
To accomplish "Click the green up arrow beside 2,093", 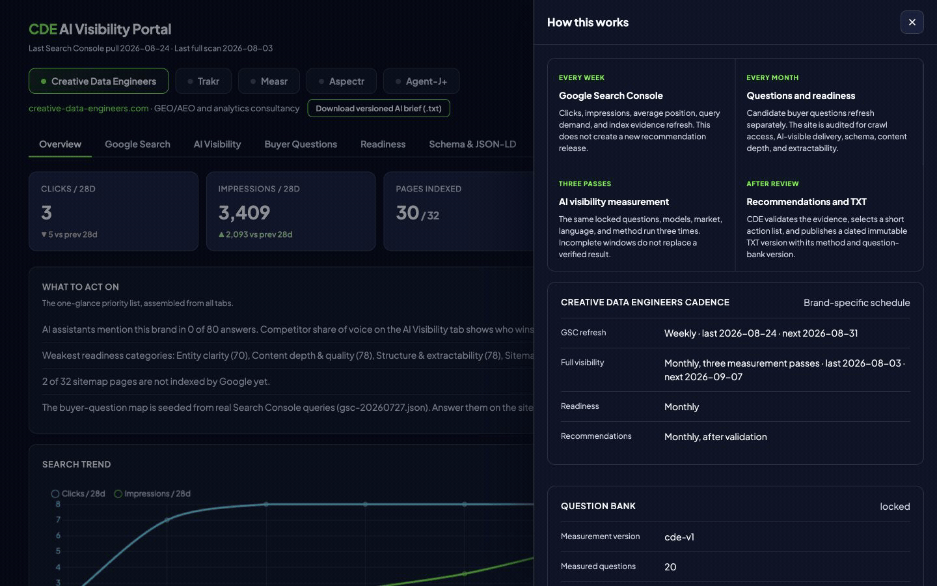I will [221, 234].
